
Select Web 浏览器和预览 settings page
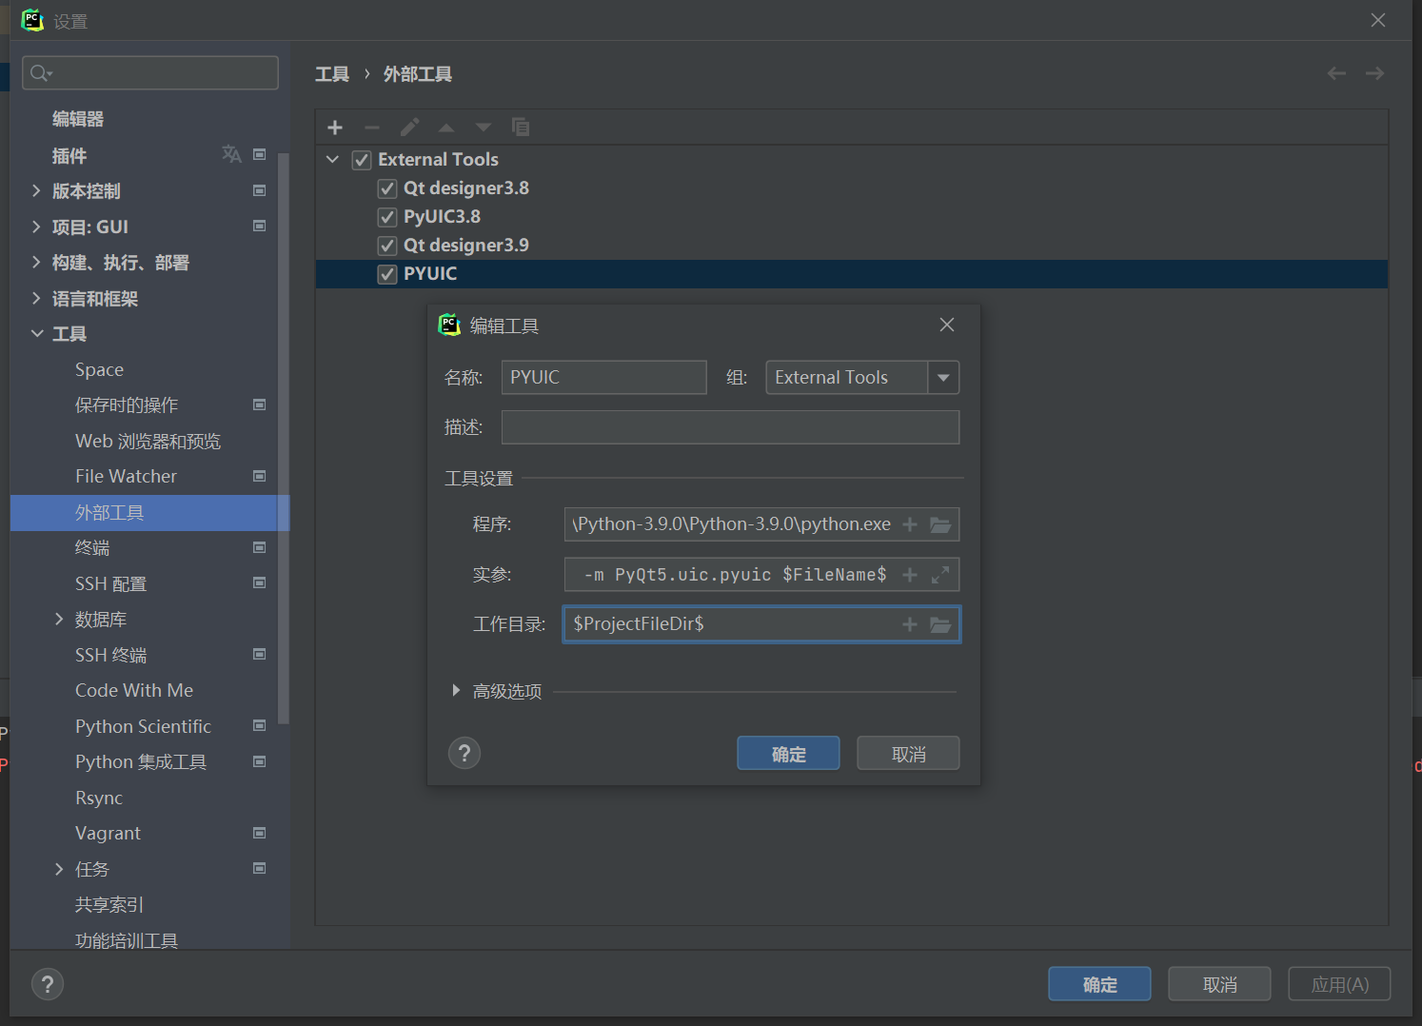pyautogui.click(x=149, y=441)
